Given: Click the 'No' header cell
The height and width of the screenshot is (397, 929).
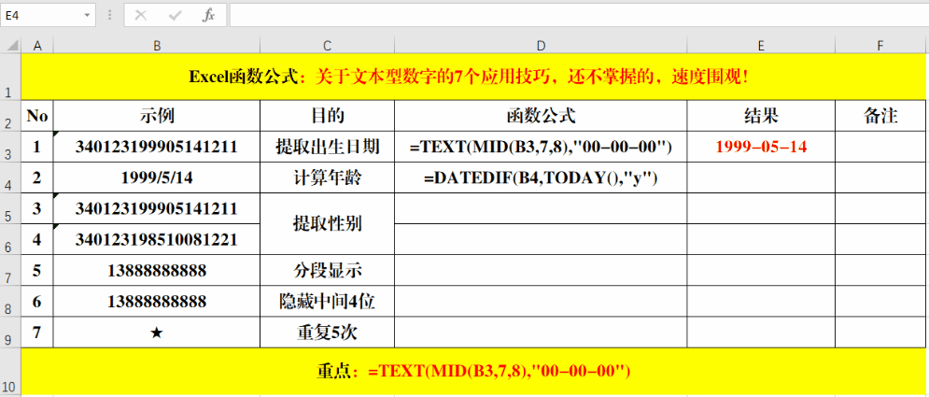Looking at the screenshot, I should [37, 116].
